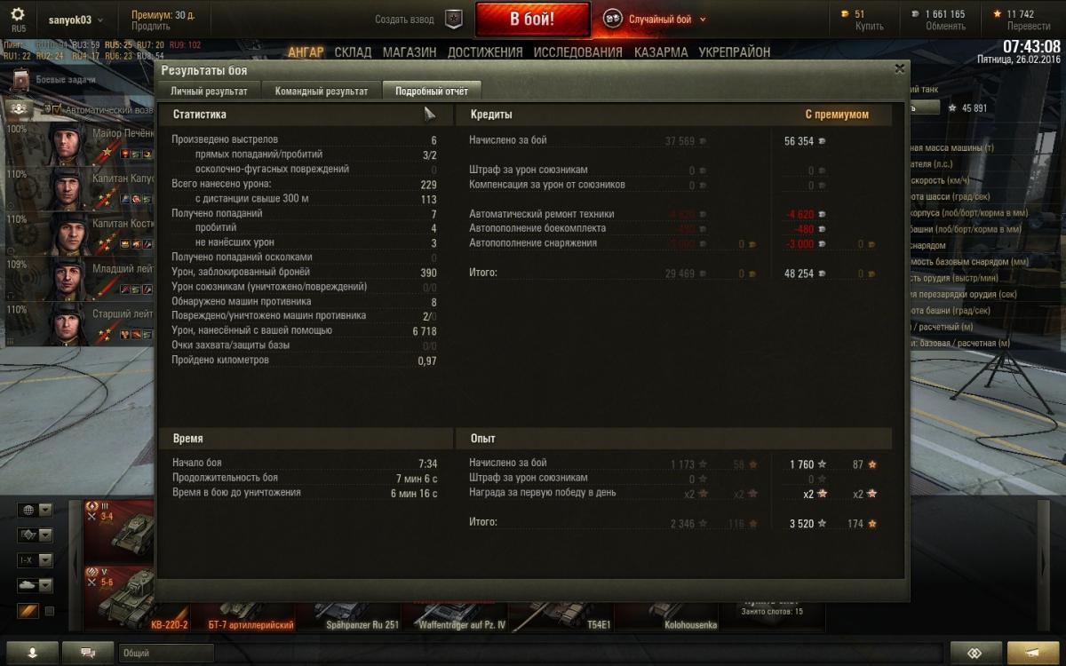Viewport: 1066px width, 666px height.
Task: Open the chat channels icon button
Action: pos(88,653)
